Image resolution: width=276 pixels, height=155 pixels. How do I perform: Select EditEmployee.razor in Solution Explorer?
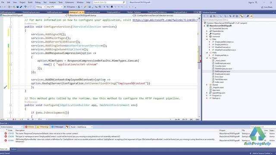(223, 71)
